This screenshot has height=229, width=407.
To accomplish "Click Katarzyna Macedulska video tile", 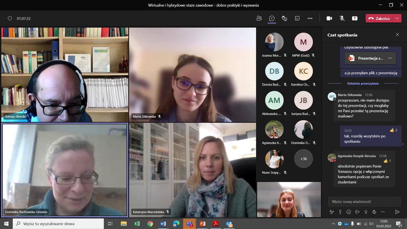I will 193,170.
